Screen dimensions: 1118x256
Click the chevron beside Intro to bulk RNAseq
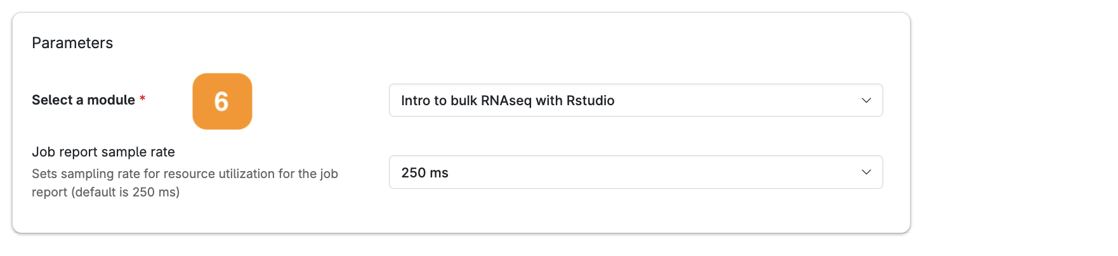tap(866, 101)
